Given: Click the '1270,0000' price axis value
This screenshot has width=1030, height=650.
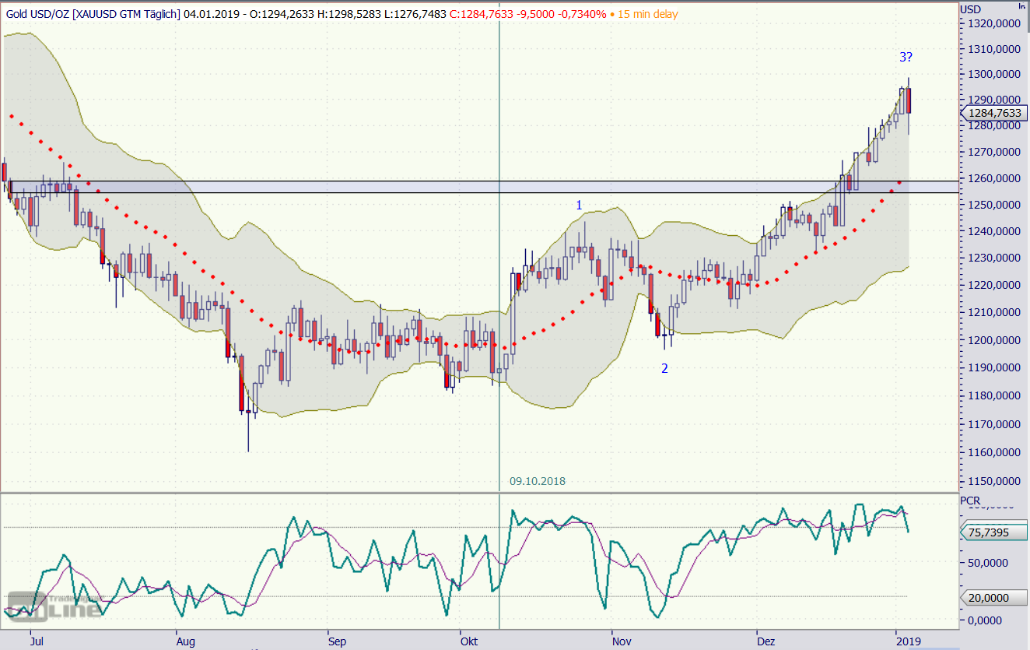Looking at the screenshot, I should click(x=995, y=153).
